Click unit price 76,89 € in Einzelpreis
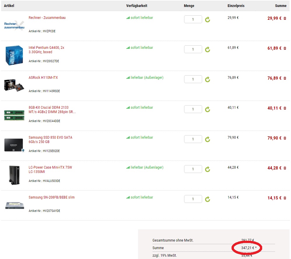This screenshot has width=291, height=259. click(233, 78)
